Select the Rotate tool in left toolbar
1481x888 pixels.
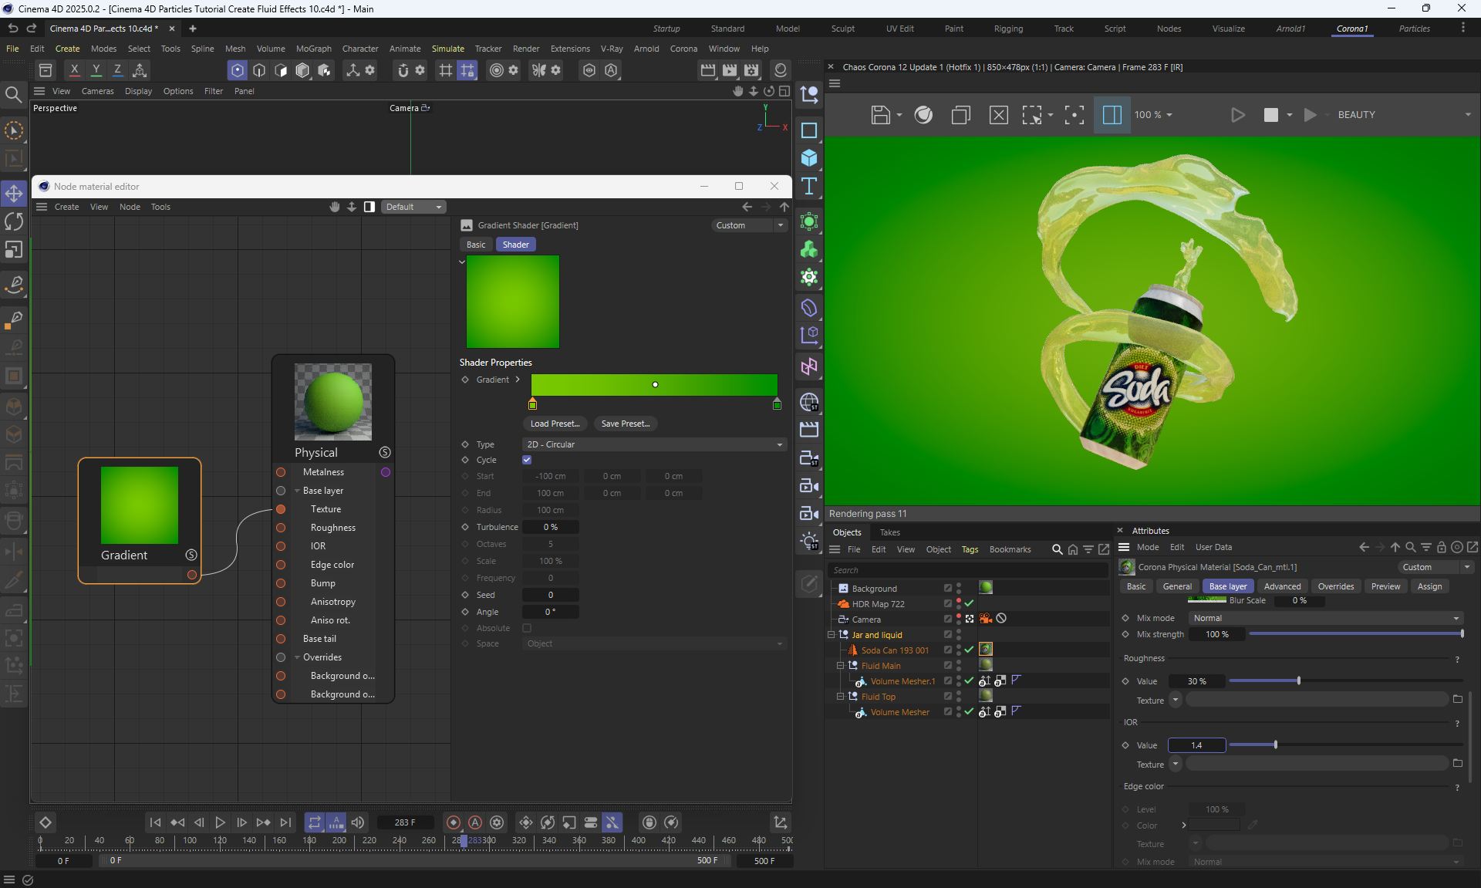point(14,221)
